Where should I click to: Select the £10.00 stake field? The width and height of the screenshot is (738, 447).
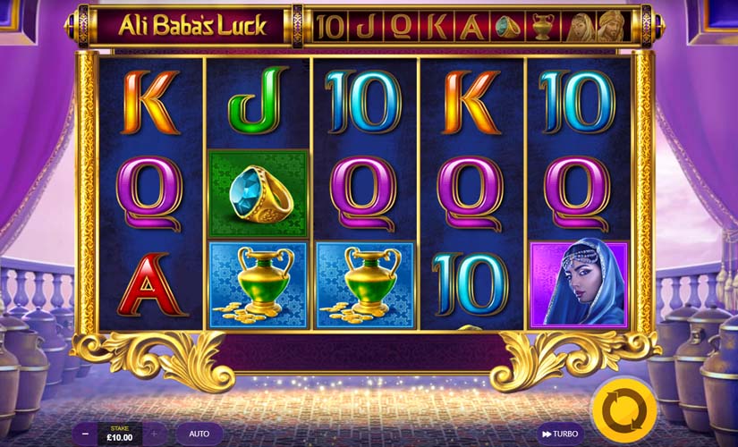[x=120, y=434]
